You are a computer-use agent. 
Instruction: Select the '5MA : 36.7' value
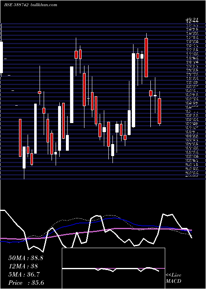coord(24,275)
